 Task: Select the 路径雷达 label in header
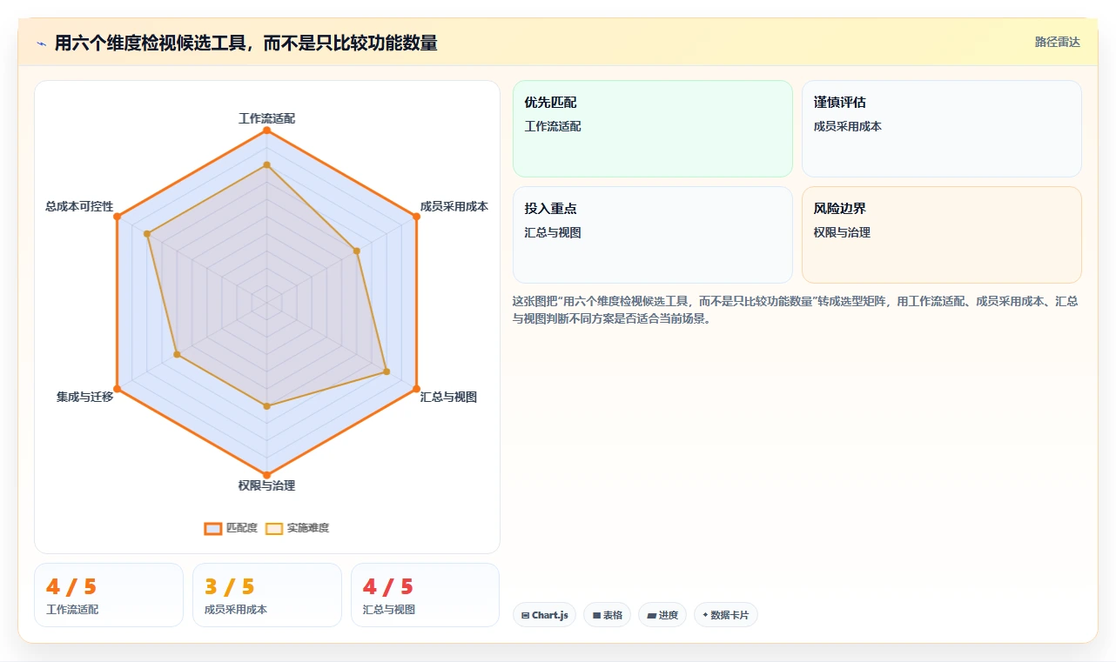pos(1058,42)
